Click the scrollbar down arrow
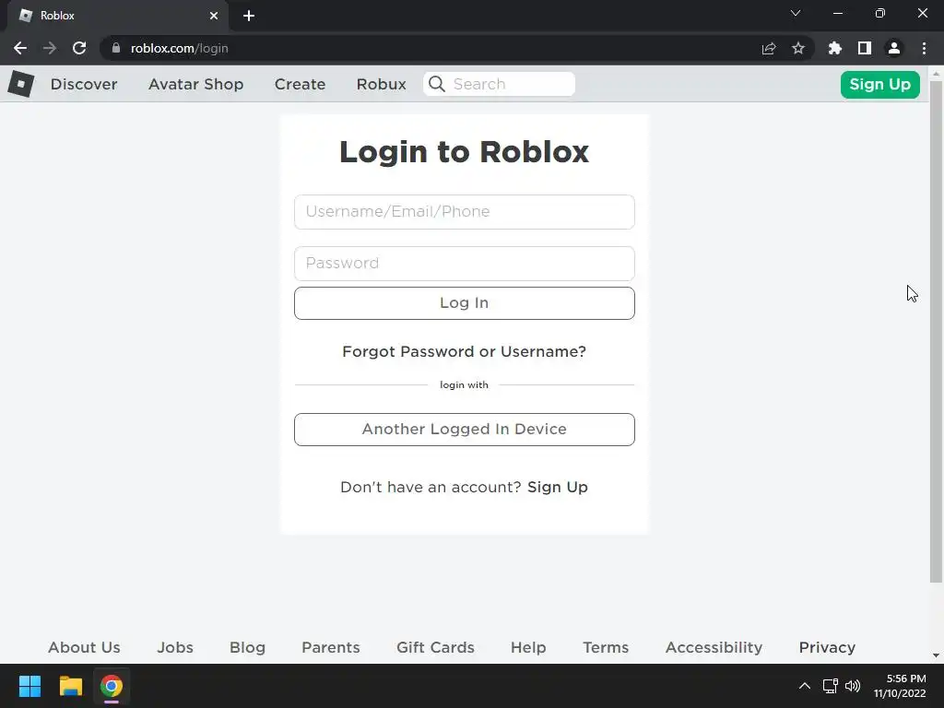The height and width of the screenshot is (708, 944). 936,655
